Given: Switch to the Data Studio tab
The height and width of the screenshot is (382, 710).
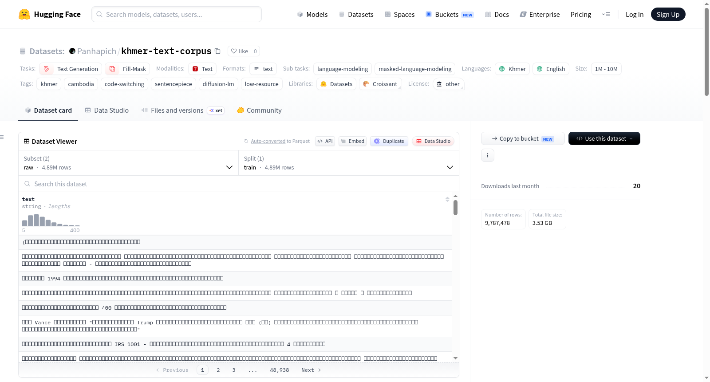Looking at the screenshot, I should tap(107, 110).
